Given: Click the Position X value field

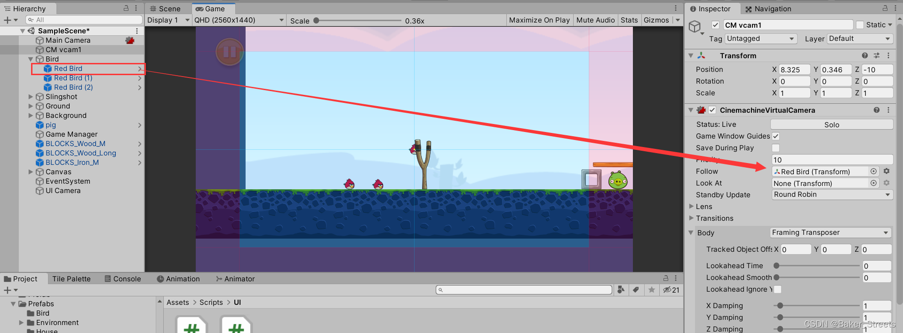Looking at the screenshot, I should coord(794,70).
